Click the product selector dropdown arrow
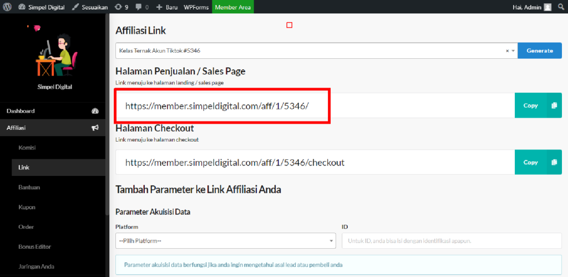This screenshot has height=277, width=568. tap(513, 51)
